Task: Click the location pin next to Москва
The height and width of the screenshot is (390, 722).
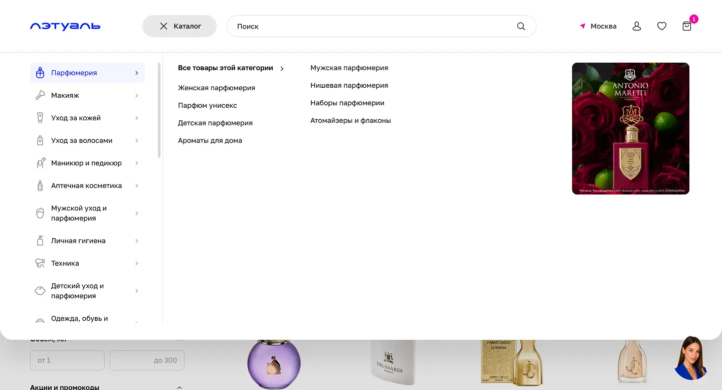Action: pyautogui.click(x=582, y=26)
